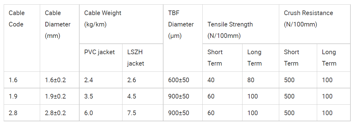Select the 7.5 LSZH jacket weight cell
The width and height of the screenshot is (356, 125).
[143, 113]
